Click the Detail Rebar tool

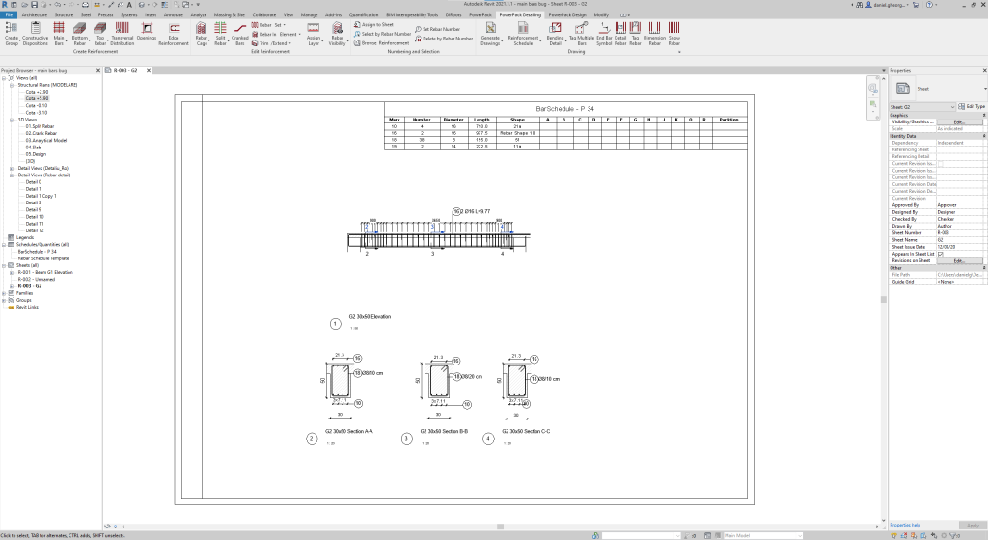[x=620, y=34]
